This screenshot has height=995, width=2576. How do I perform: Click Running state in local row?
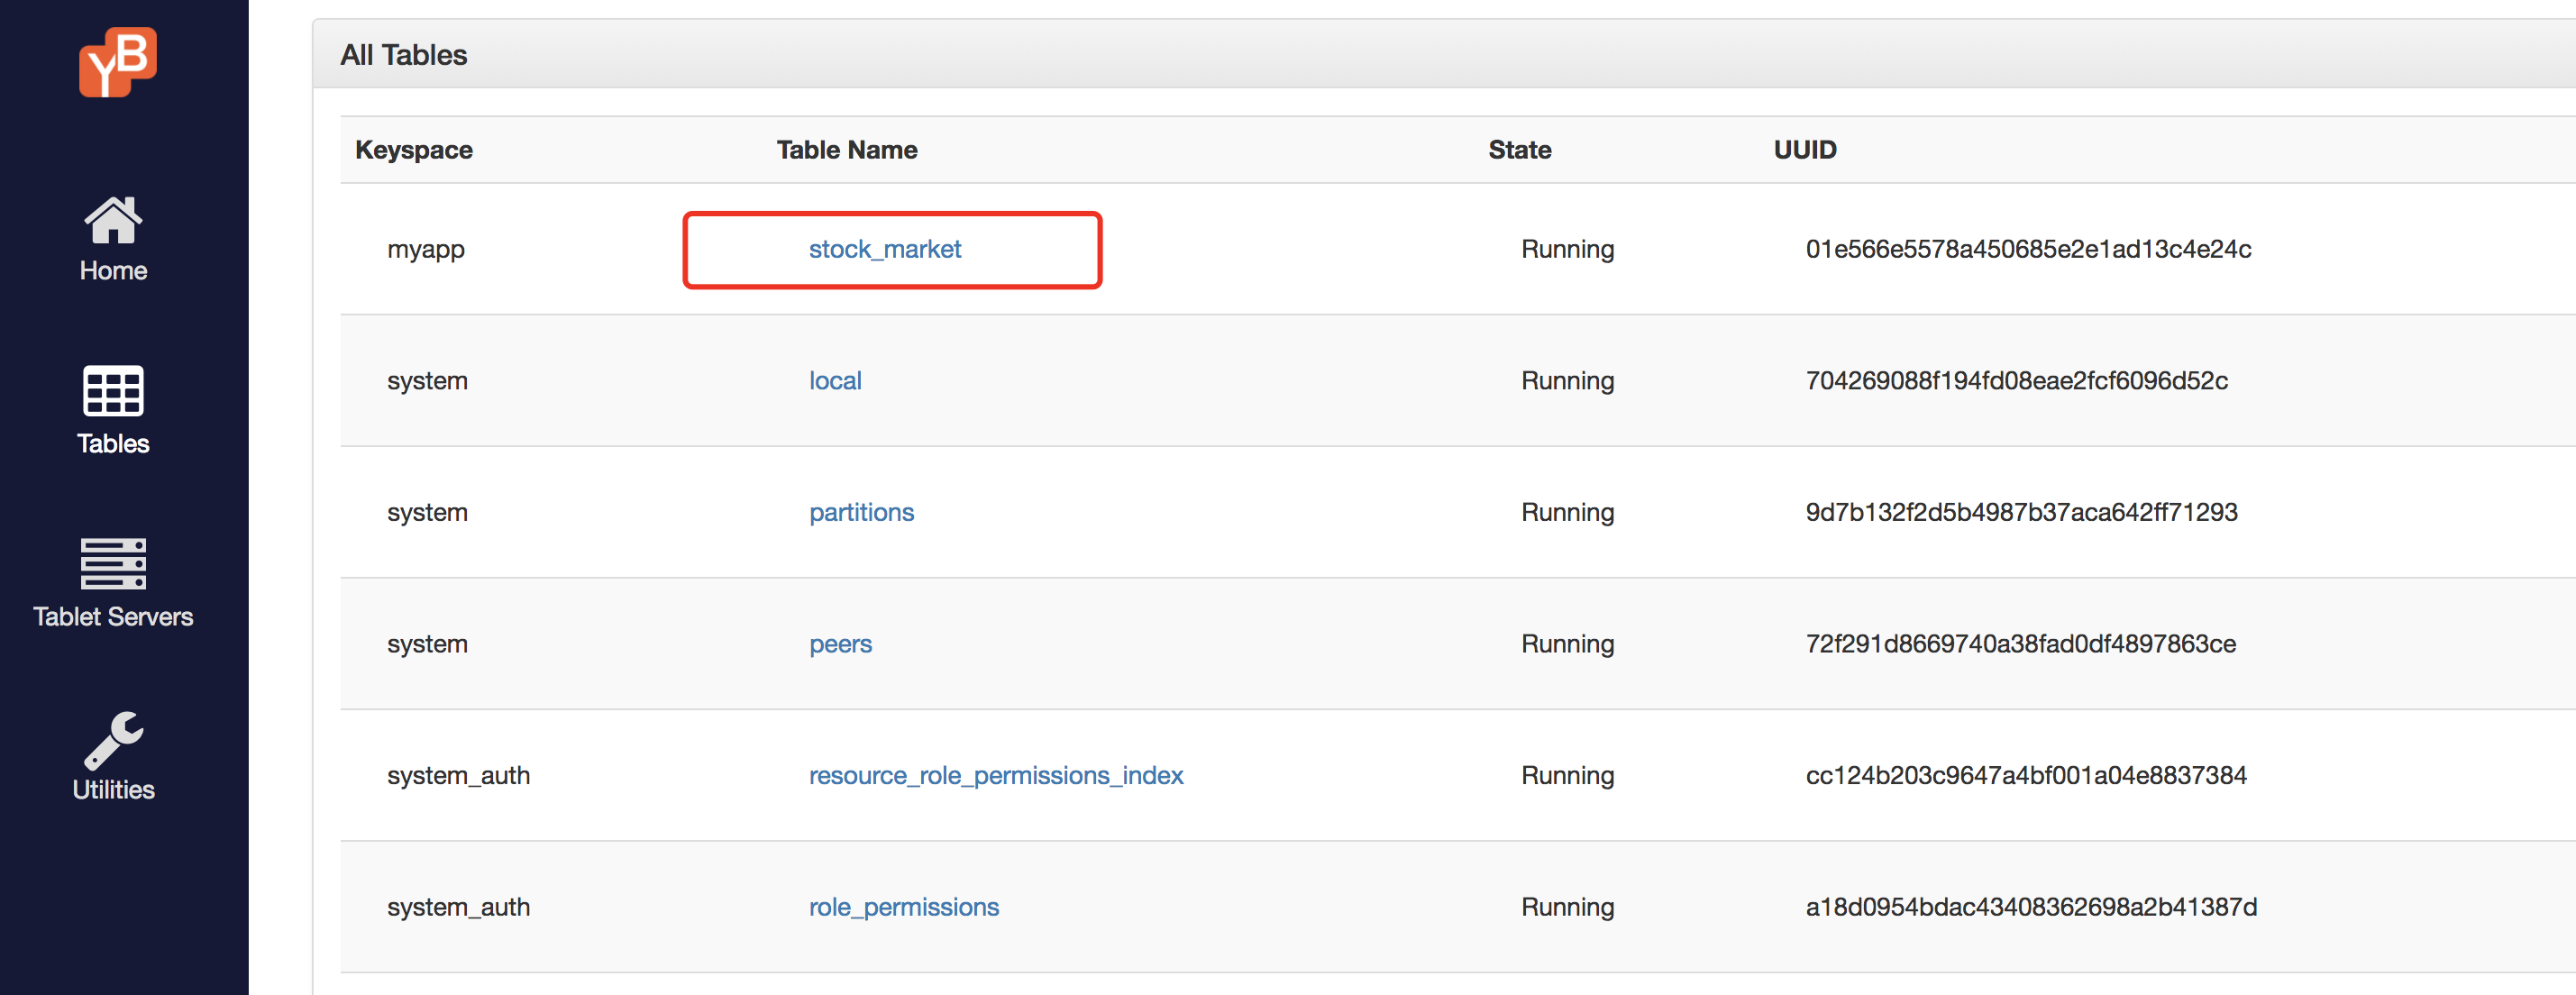[1567, 381]
